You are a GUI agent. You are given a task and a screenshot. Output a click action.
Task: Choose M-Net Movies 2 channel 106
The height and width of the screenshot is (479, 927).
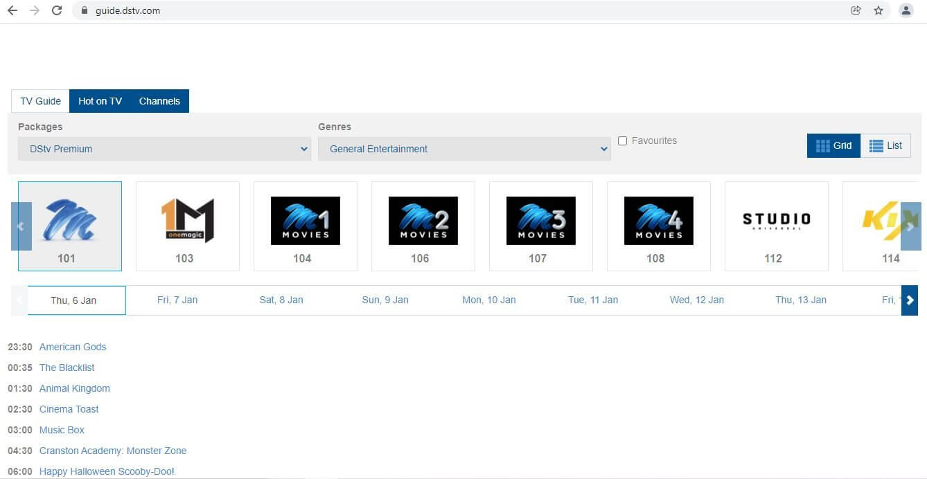click(x=423, y=226)
